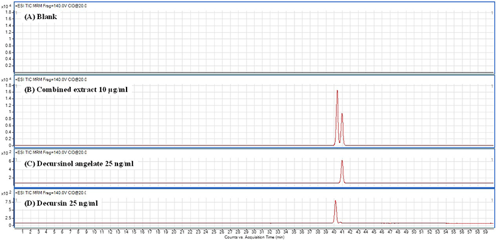Click the tallest peak in Combined extract chromatogram
Screen dimensions: 496x240
pyautogui.click(x=337, y=92)
